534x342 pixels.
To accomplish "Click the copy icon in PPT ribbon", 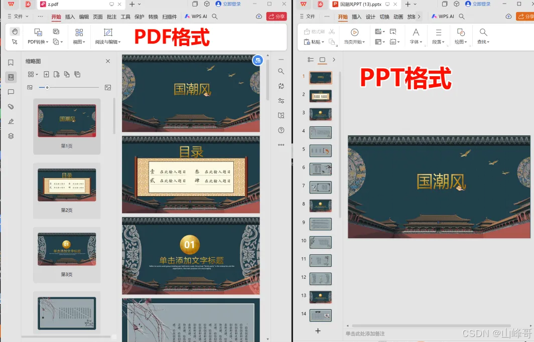I will [332, 42].
